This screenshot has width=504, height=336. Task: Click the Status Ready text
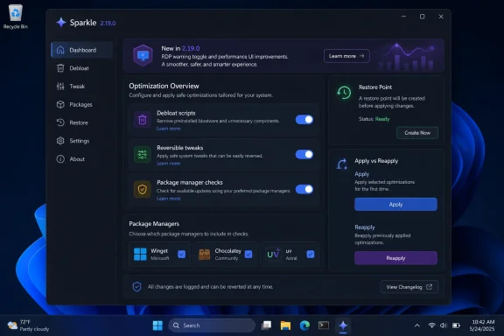(374, 119)
